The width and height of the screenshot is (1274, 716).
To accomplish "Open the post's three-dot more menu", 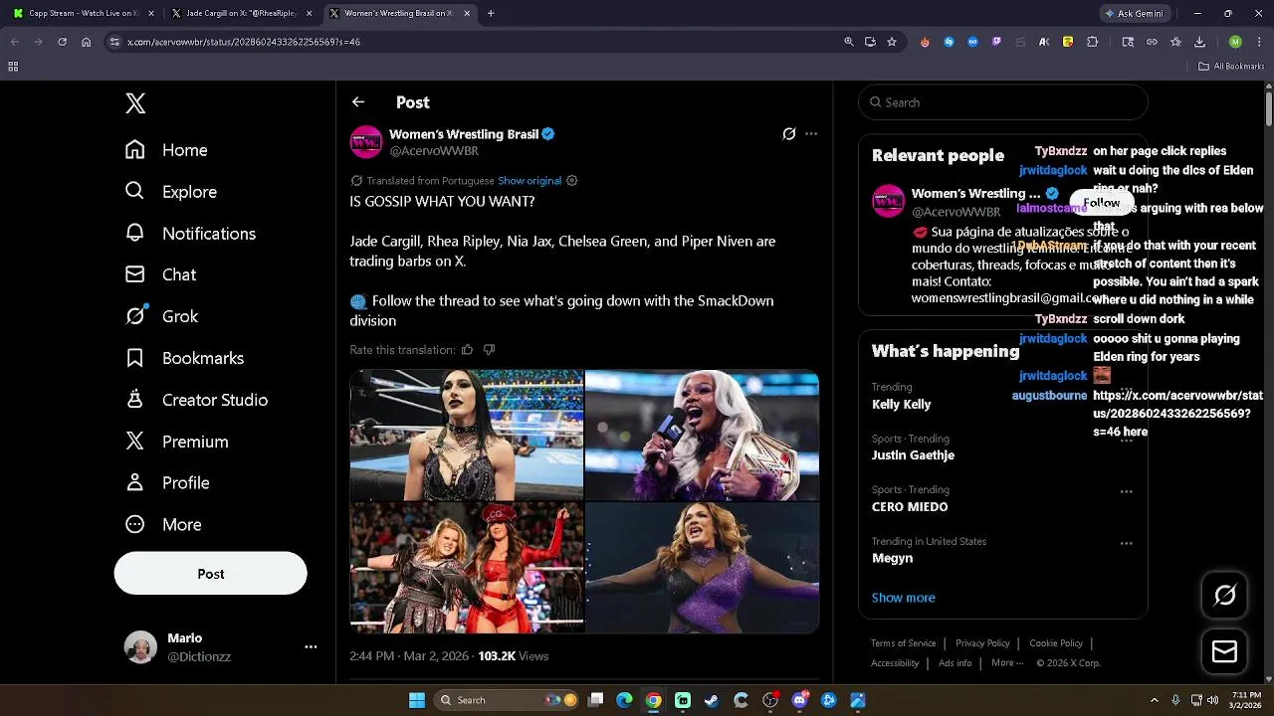I will pos(811,134).
